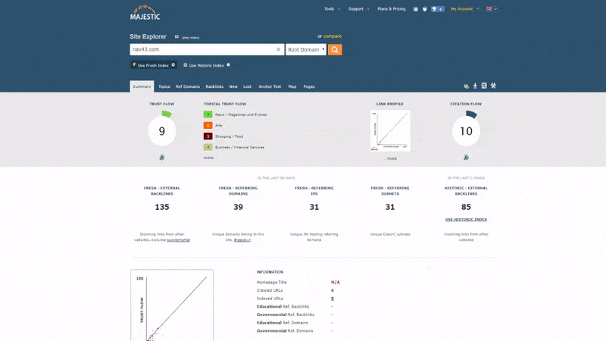This screenshot has width=606, height=341.
Task: Open the Plans & Pricing page
Action: coord(391,9)
